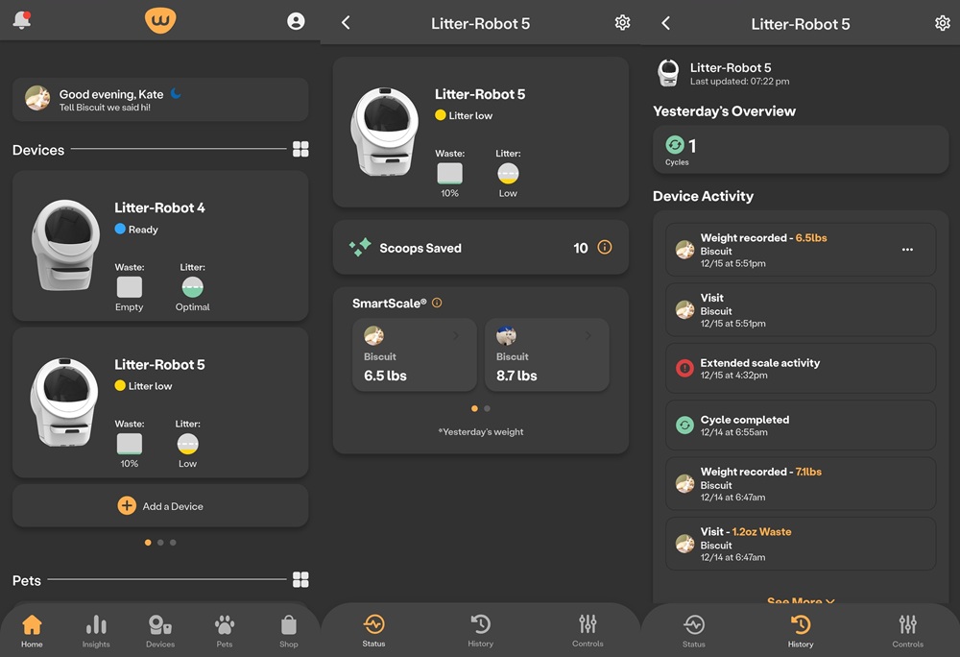Select the Extended scale activity alert icon
The width and height of the screenshot is (960, 657).
click(x=684, y=368)
